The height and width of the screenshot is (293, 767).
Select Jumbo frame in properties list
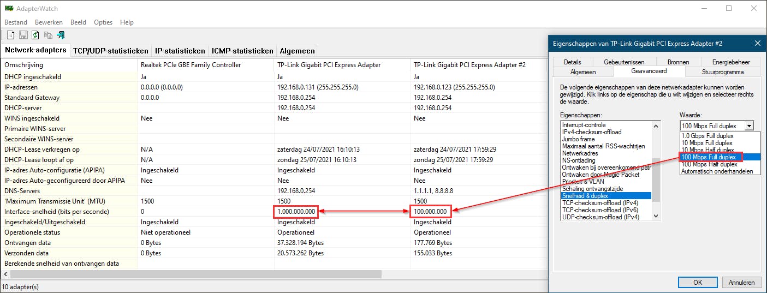(578, 139)
